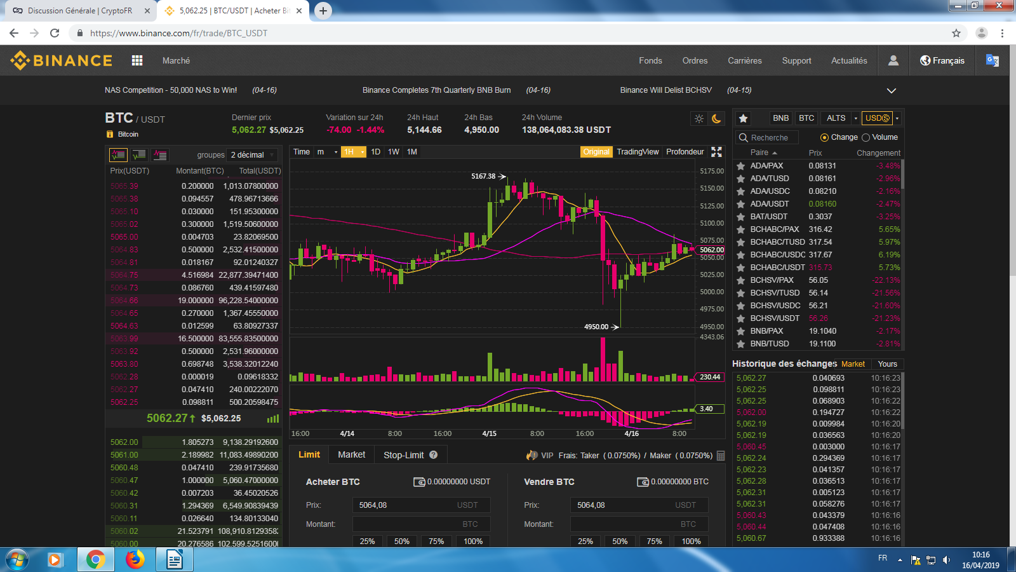This screenshot has height=572, width=1016.
Task: Expand the announcements chevron
Action: (892, 91)
